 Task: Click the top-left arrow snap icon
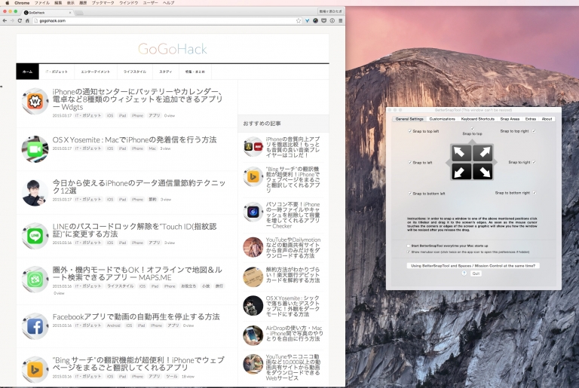pos(461,152)
